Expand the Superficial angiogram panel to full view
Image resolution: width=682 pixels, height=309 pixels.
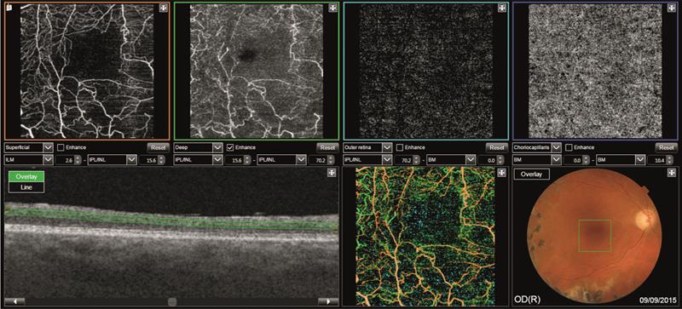163,8
